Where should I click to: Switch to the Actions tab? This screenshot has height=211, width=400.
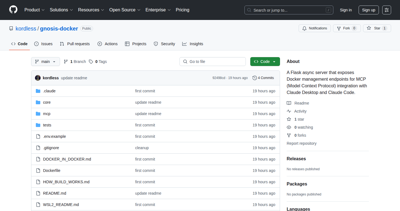point(107,44)
